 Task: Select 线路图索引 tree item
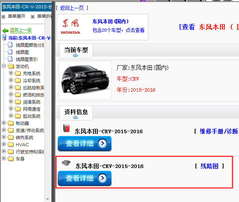click(x=27, y=59)
